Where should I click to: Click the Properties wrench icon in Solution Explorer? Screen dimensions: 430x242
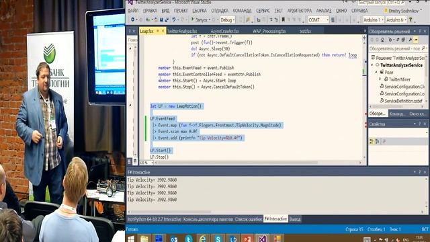click(x=411, y=40)
